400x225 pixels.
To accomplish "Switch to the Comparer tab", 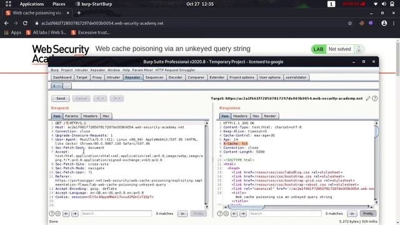I will pyautogui.click(x=196, y=77).
